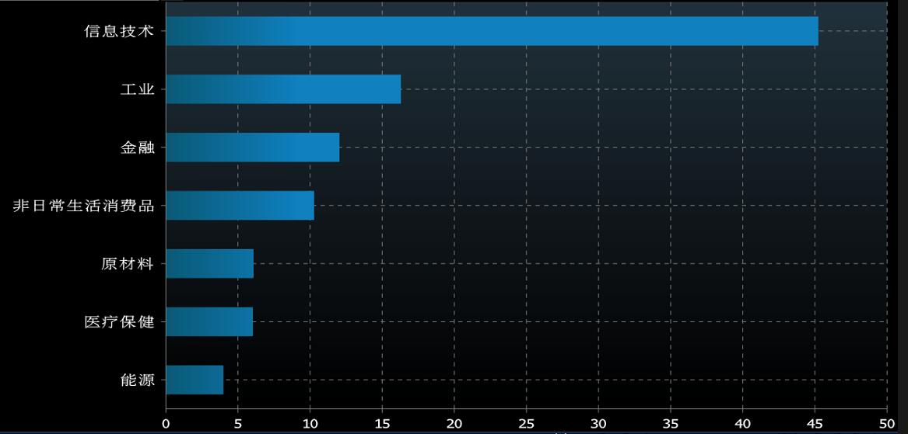The height and width of the screenshot is (434, 908).
Task: Click the 金融 bar
Action: click(252, 148)
